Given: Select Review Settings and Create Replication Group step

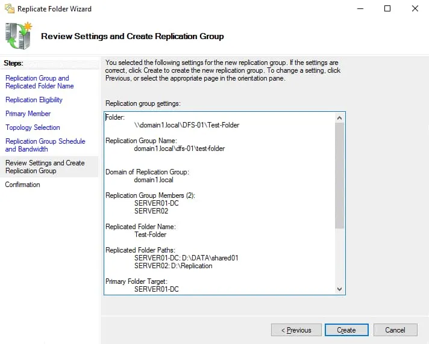Looking at the screenshot, I should (45, 167).
